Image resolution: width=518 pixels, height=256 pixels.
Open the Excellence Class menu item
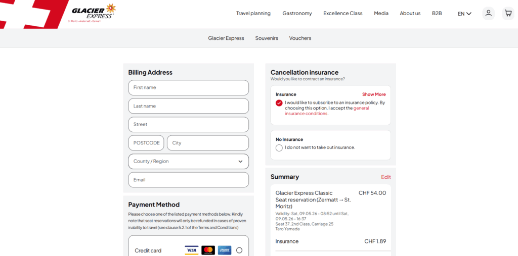tap(342, 14)
